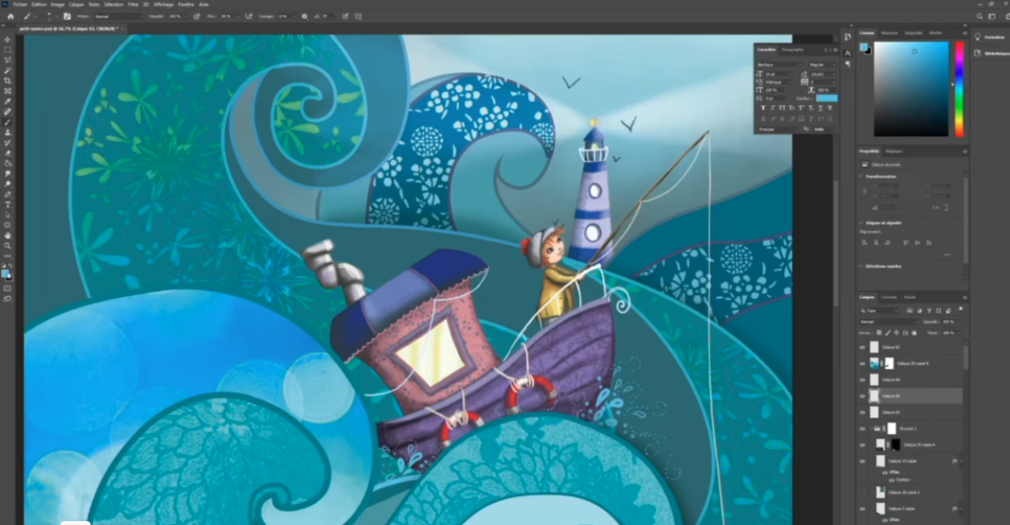Open the Filtre menu
1010x525 pixels.
point(133,4)
